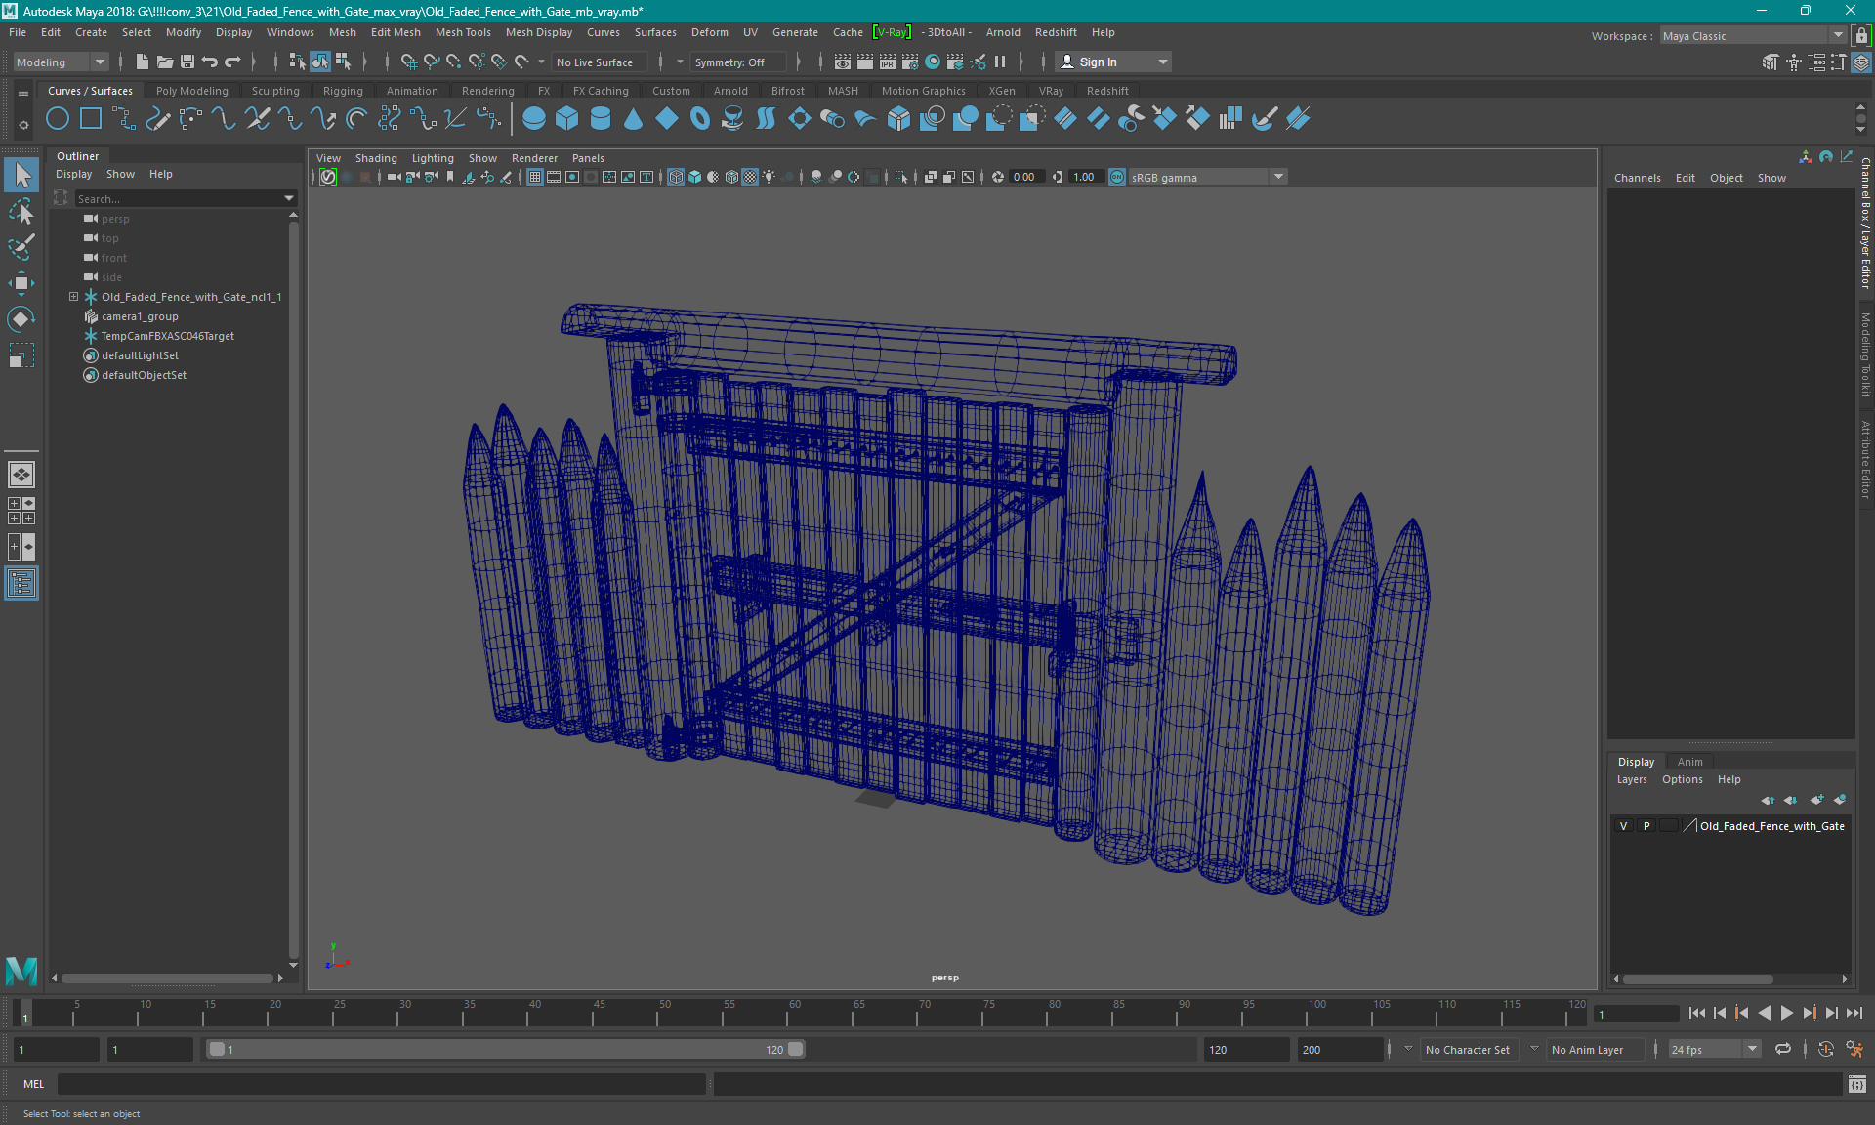Viewport: 1875px width, 1125px height.
Task: Toggle sRGB view transform button
Action: [1117, 177]
